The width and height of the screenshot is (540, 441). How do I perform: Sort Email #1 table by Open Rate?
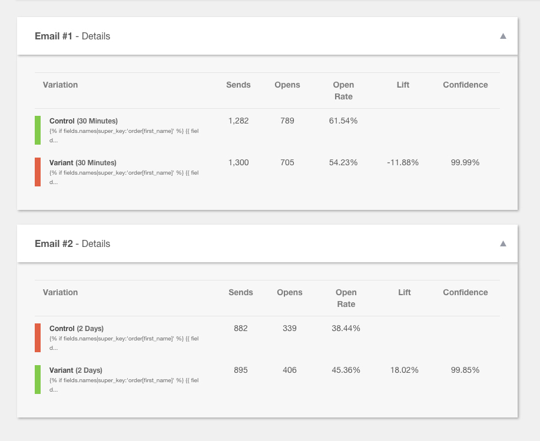[343, 91]
